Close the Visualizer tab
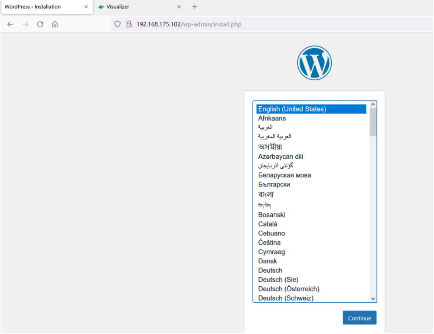The image size is (434, 334). [179, 7]
